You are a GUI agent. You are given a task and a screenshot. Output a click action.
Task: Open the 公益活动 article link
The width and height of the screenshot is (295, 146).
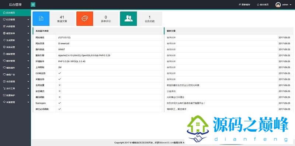click(x=171, y=91)
